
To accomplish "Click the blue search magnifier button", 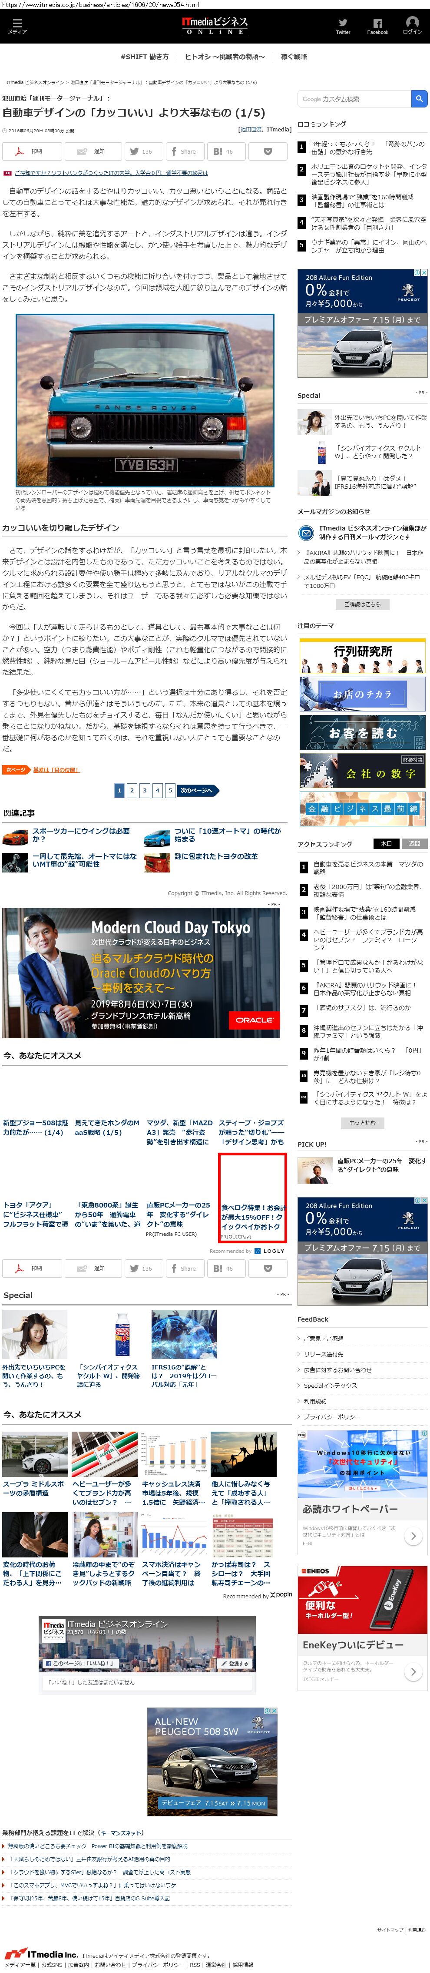I will [419, 99].
